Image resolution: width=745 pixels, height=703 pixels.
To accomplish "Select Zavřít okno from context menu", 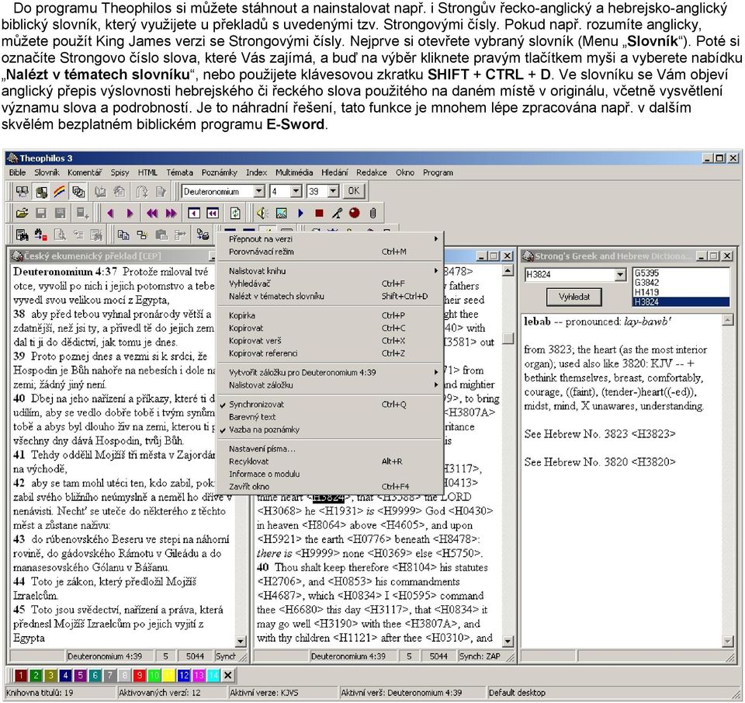I will pos(329,486).
